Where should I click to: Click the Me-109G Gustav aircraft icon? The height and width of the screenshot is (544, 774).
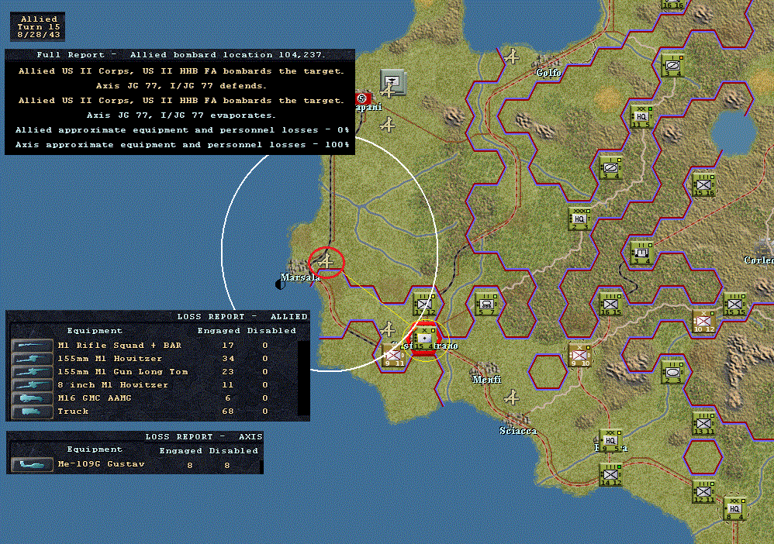point(32,464)
